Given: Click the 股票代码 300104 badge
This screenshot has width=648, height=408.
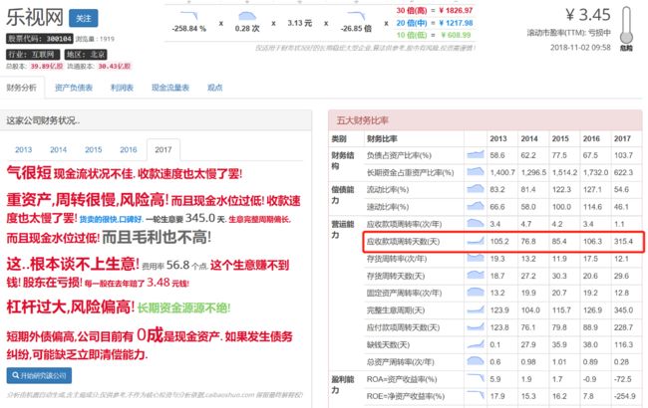Looking at the screenshot, I should 40,39.
